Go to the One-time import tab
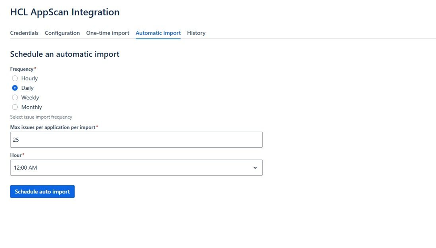 pos(108,33)
